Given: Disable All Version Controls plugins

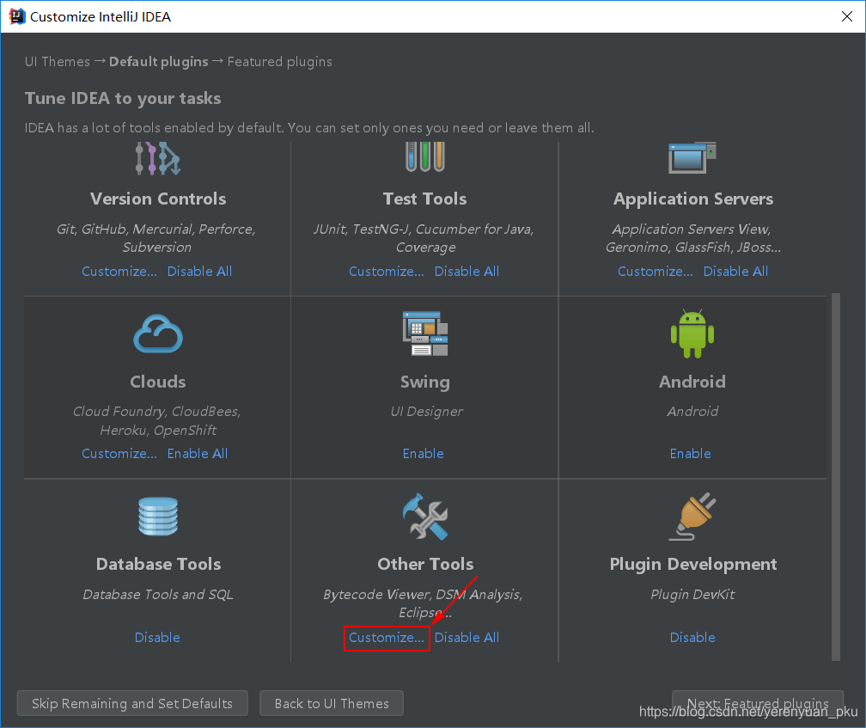Looking at the screenshot, I should click(x=199, y=272).
